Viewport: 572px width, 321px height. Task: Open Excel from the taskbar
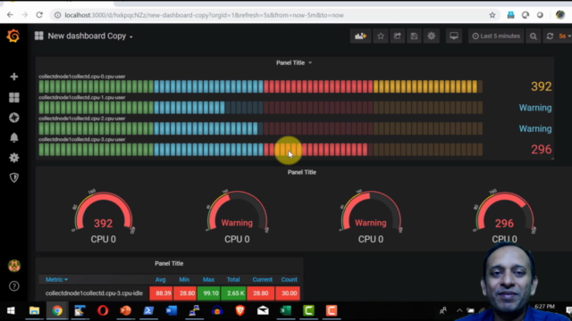(x=286, y=310)
